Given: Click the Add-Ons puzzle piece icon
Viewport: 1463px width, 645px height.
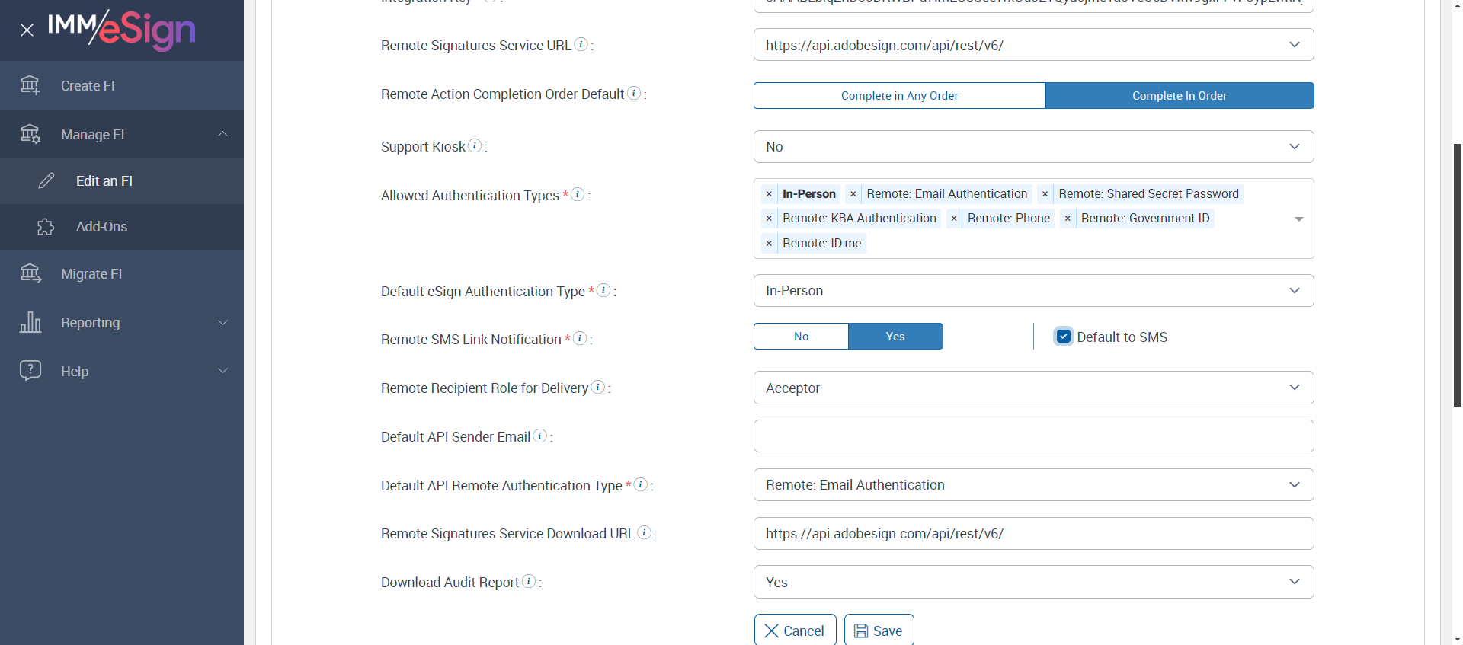Looking at the screenshot, I should 46,227.
